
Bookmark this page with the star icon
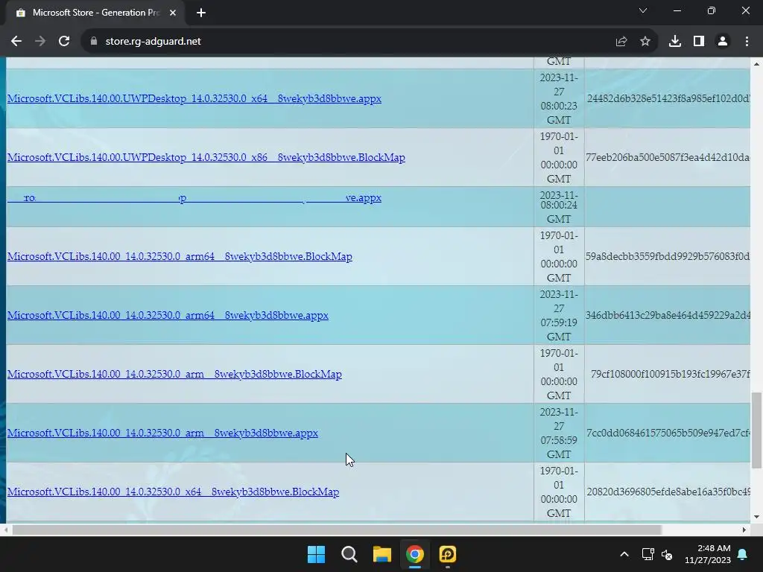tap(645, 42)
